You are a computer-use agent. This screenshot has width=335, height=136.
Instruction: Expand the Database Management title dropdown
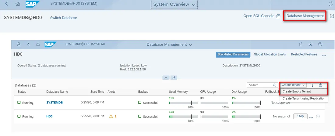pos(169,45)
